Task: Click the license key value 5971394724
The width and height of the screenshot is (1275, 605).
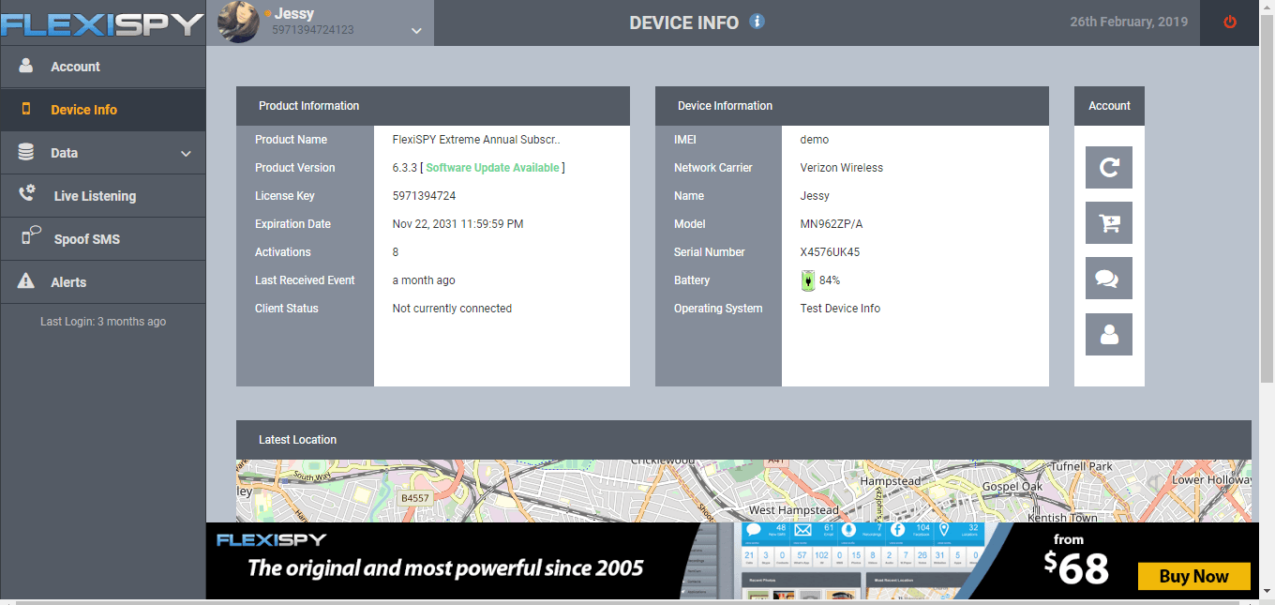Action: pyautogui.click(x=424, y=196)
